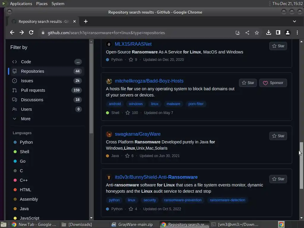Filter by the windows topic tag
Image resolution: width=304 pixels, height=228 pixels.
coord(136,104)
